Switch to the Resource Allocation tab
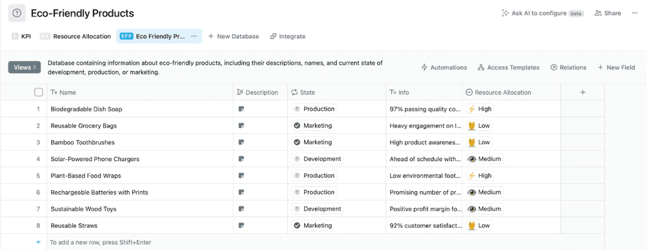The height and width of the screenshot is (250, 647). [76, 36]
